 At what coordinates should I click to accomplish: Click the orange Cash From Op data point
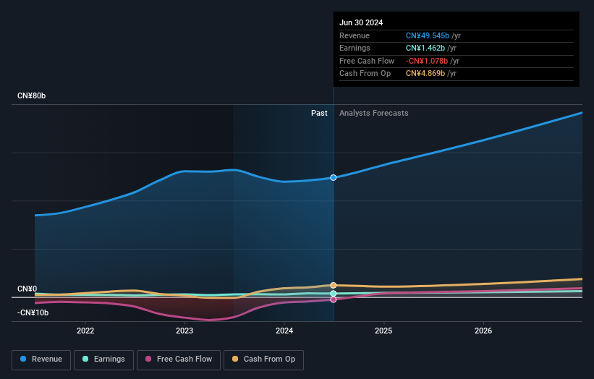334,285
